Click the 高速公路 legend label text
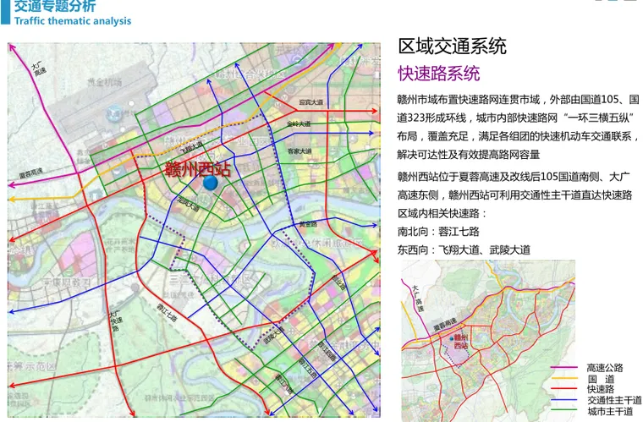 (x=605, y=368)
